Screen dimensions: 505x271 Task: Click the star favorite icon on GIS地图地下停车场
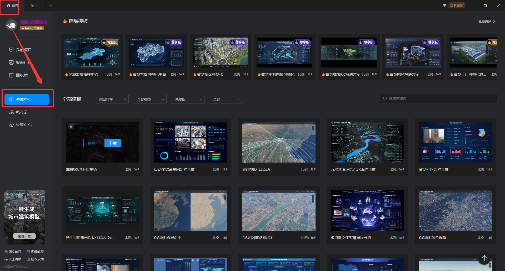(71, 126)
